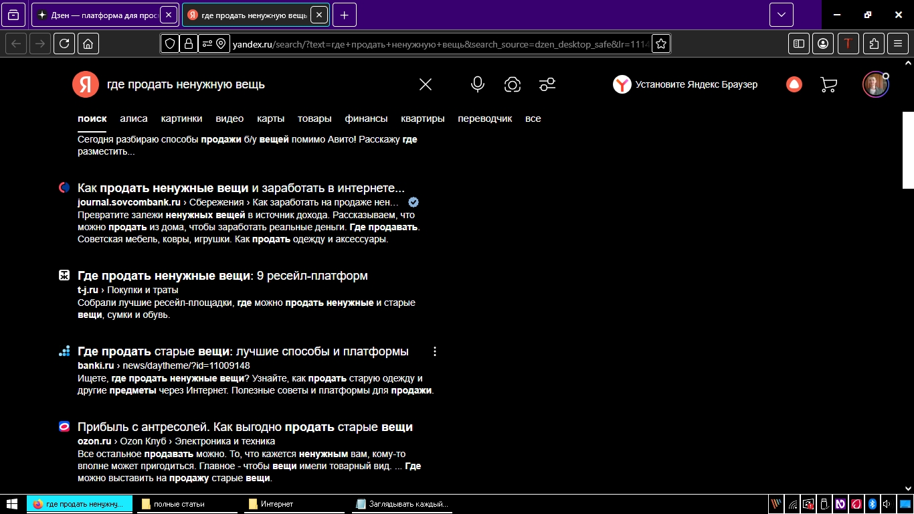Open the Yandex shopping cart
This screenshot has width=914, height=514.
(x=828, y=84)
